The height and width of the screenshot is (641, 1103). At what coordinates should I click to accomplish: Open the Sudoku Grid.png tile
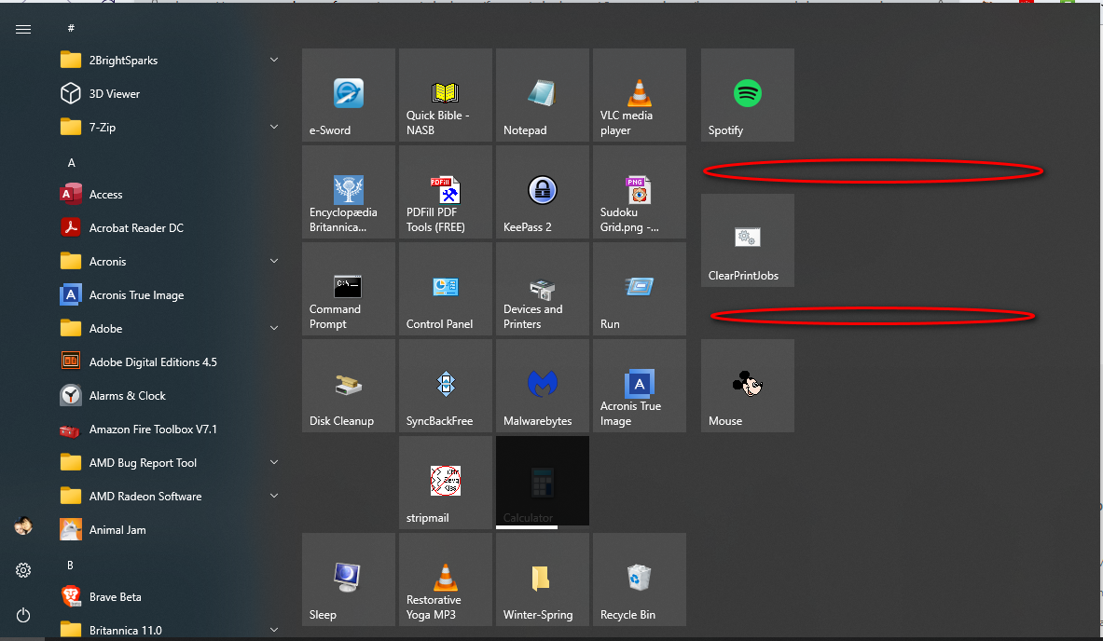(640, 192)
